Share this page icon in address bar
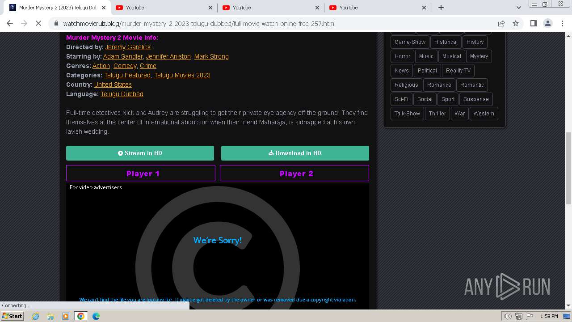The width and height of the screenshot is (572, 322). pos(501,23)
